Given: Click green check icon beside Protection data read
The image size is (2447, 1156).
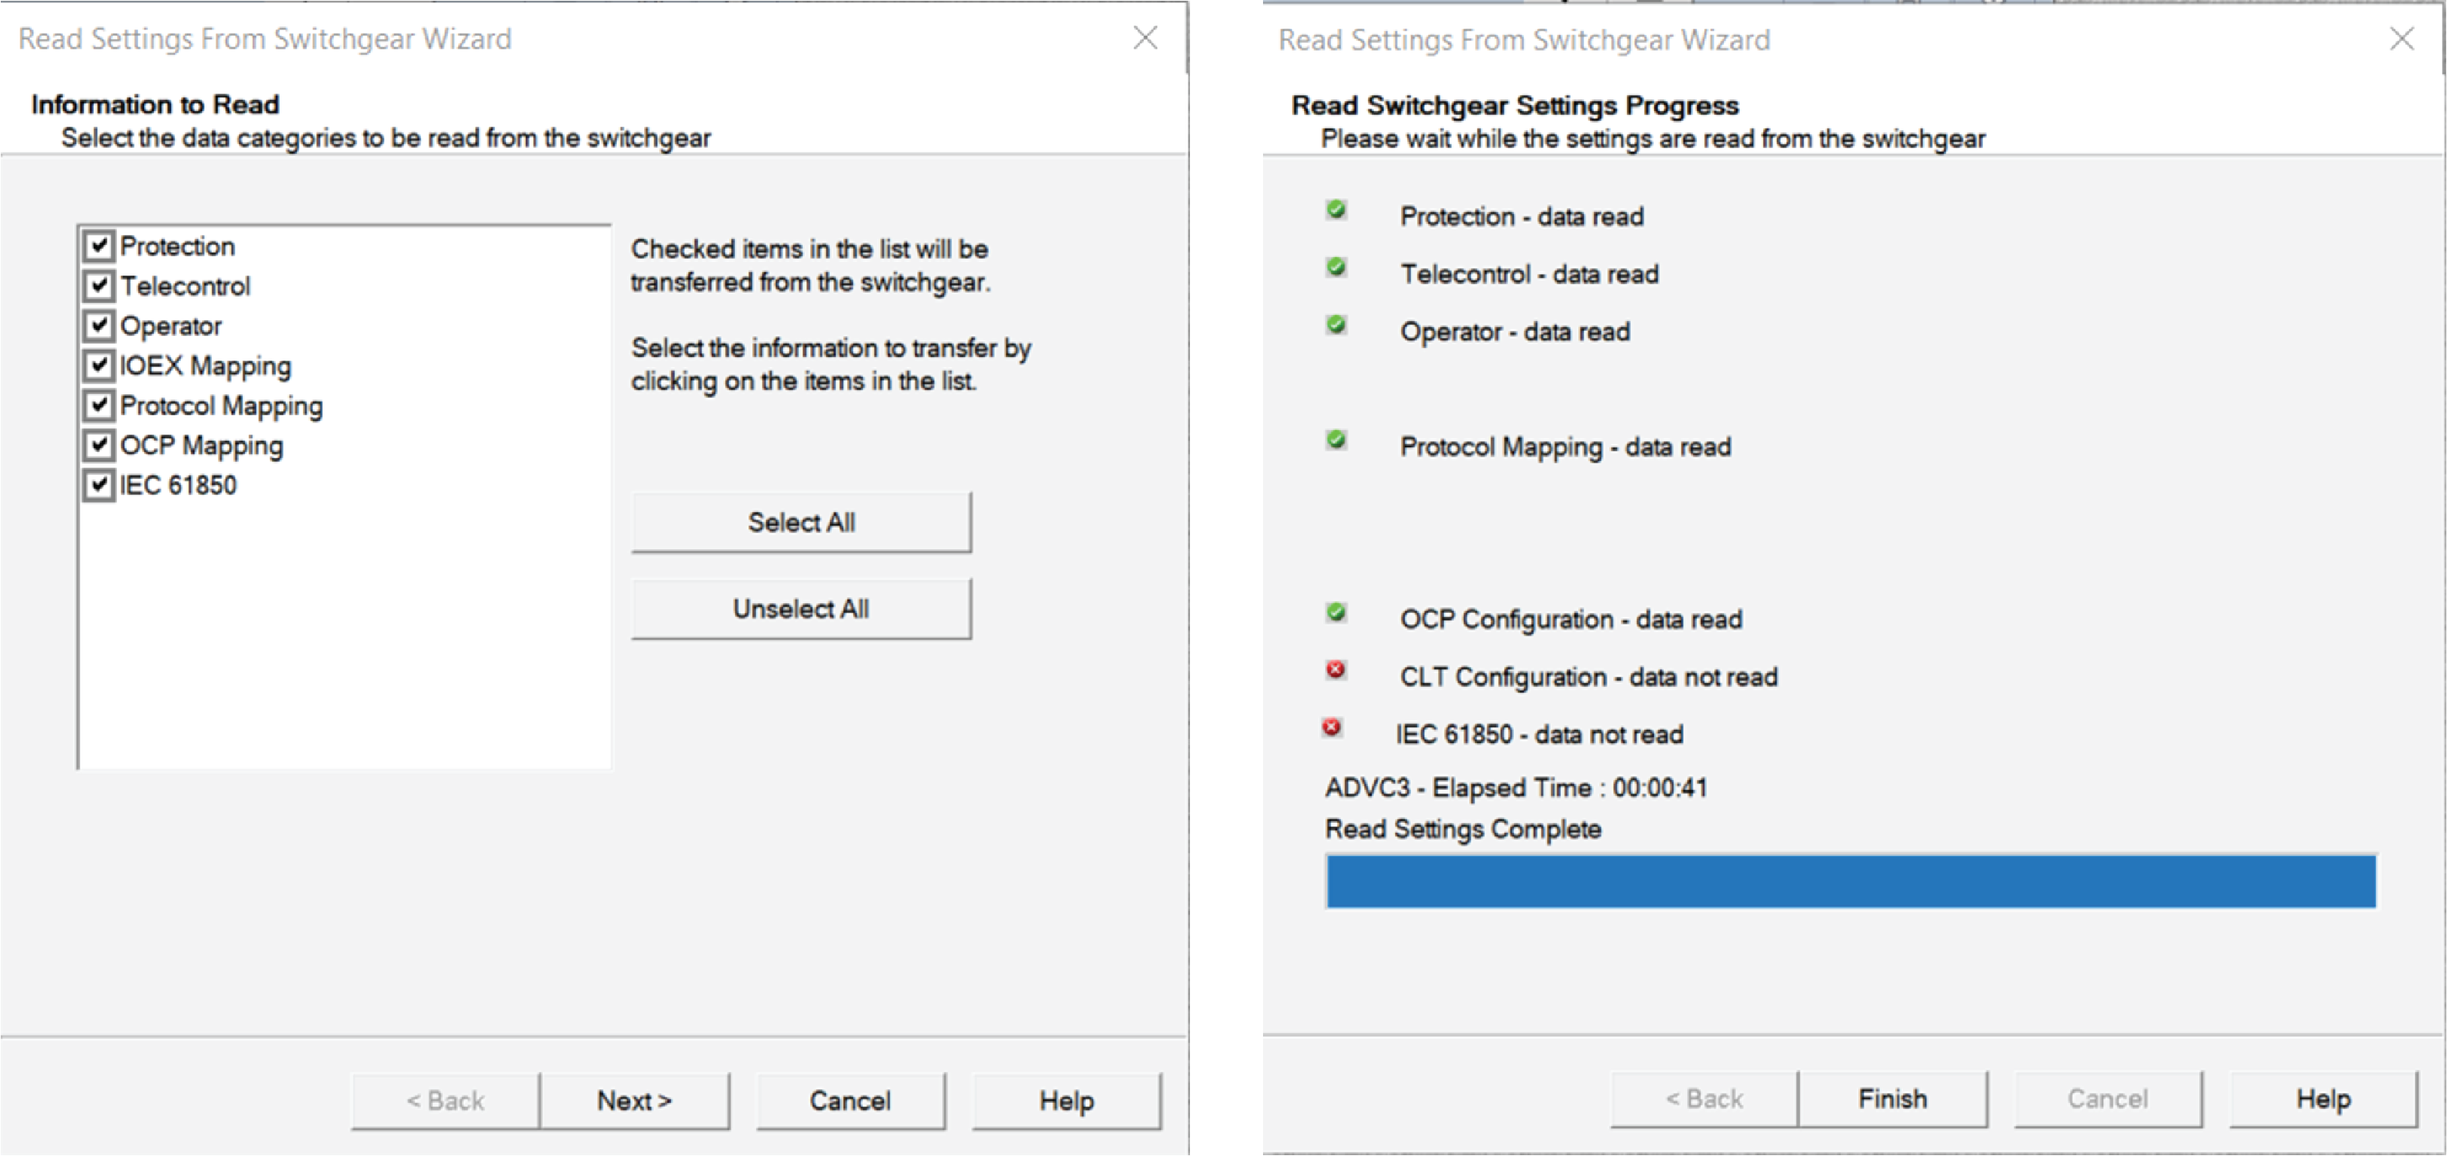Looking at the screenshot, I should [1337, 210].
